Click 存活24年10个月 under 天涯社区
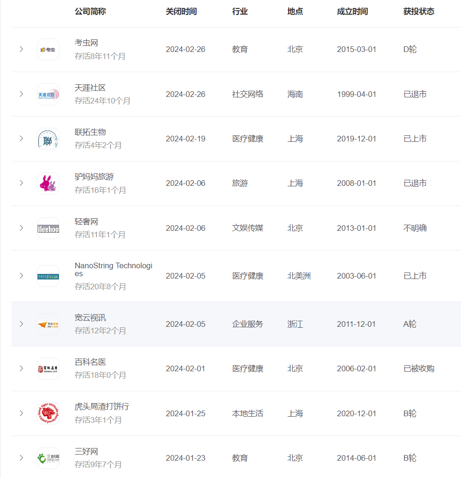 (102, 101)
